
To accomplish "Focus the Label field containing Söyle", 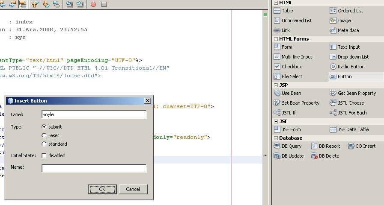I will (x=94, y=114).
